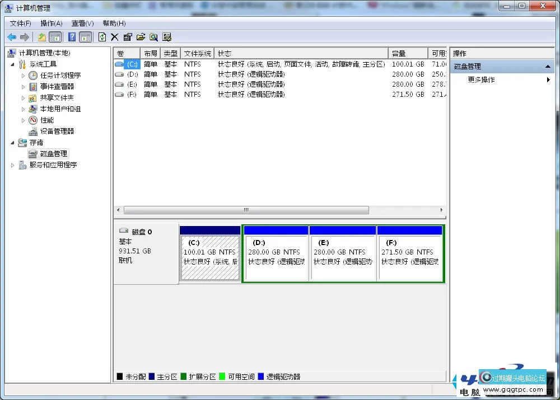Image resolution: width=560 pixels, height=400 pixels.
Task: Toggle the Show/Hide Action Pane icon
Action: click(x=84, y=37)
